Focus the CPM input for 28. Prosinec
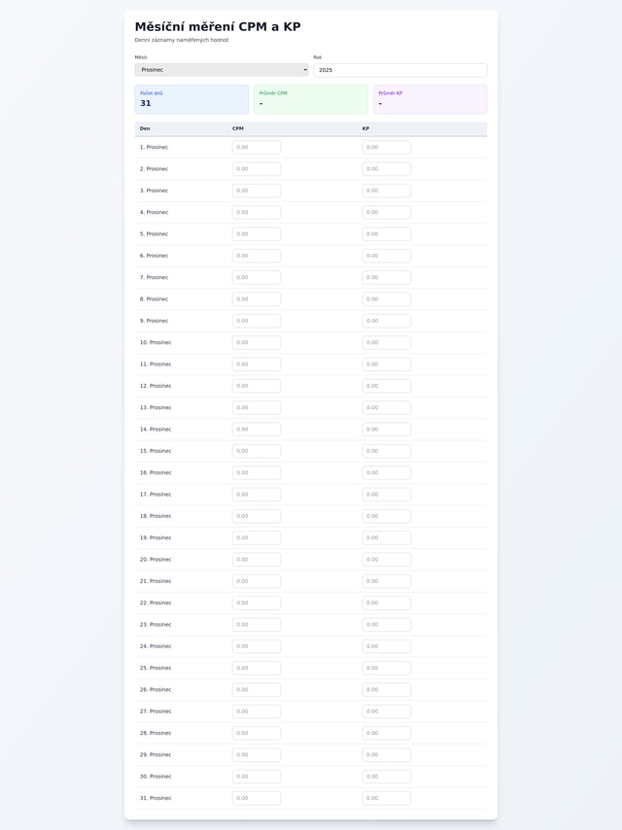622x830 pixels. tap(257, 733)
